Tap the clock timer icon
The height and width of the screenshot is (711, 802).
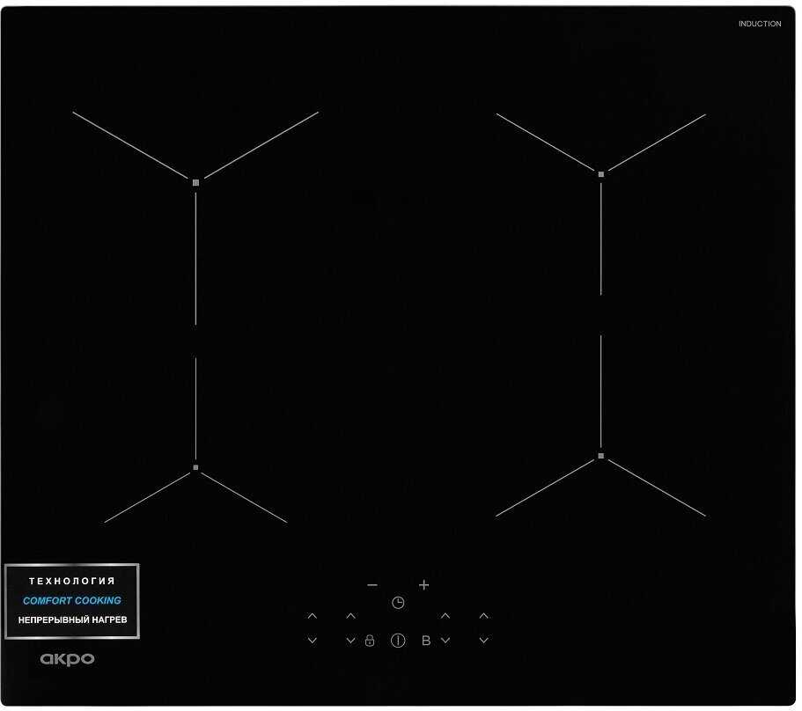(398, 603)
